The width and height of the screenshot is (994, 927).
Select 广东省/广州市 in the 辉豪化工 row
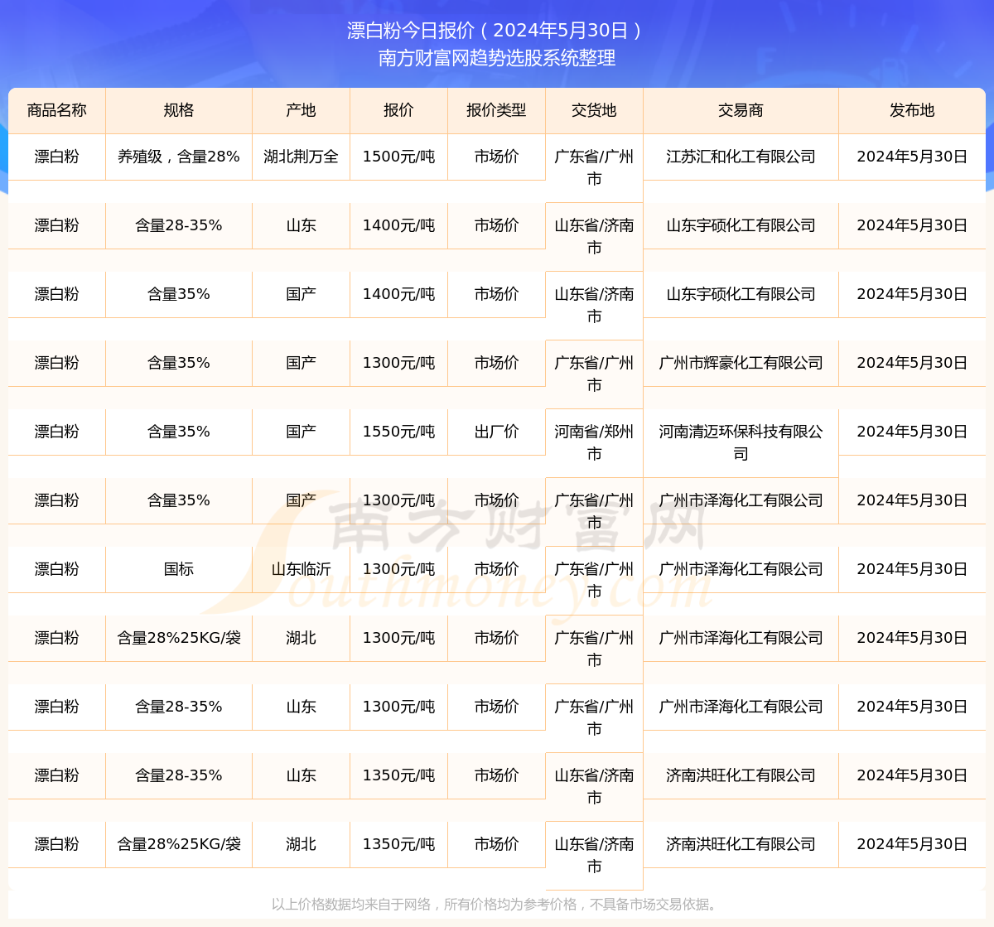(x=594, y=374)
